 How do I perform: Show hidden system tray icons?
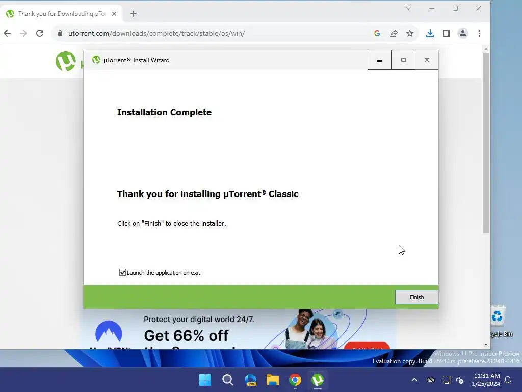[414, 380]
